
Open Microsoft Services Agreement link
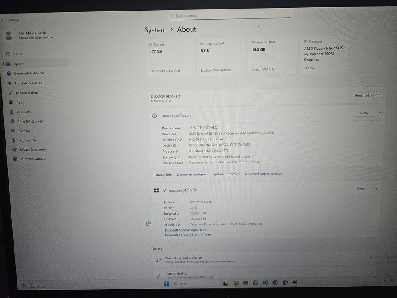pyautogui.click(x=186, y=230)
